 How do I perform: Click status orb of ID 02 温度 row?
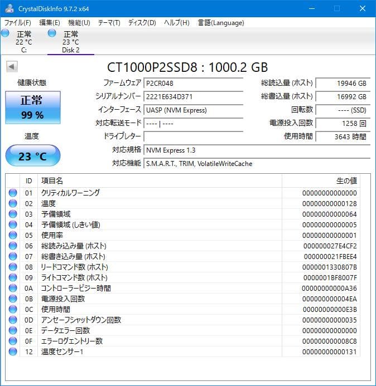[x=13, y=203]
